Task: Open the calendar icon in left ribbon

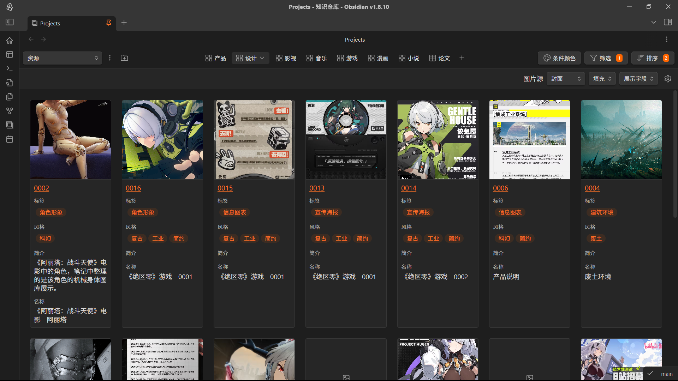Action: pyautogui.click(x=10, y=139)
